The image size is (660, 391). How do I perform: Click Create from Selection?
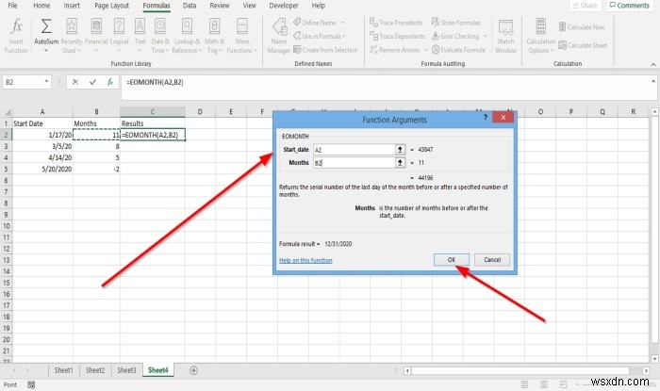pyautogui.click(x=325, y=50)
